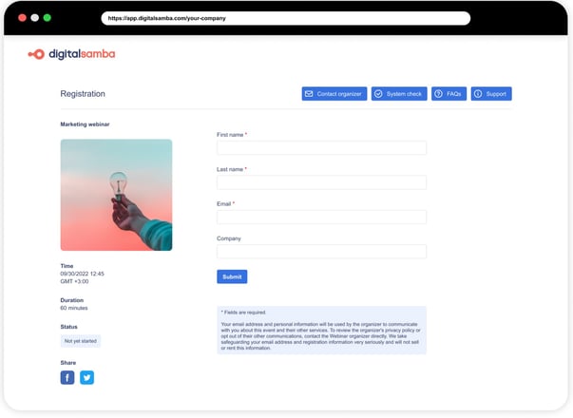Click the browser address bar URL
573x418 pixels.
pyautogui.click(x=286, y=18)
